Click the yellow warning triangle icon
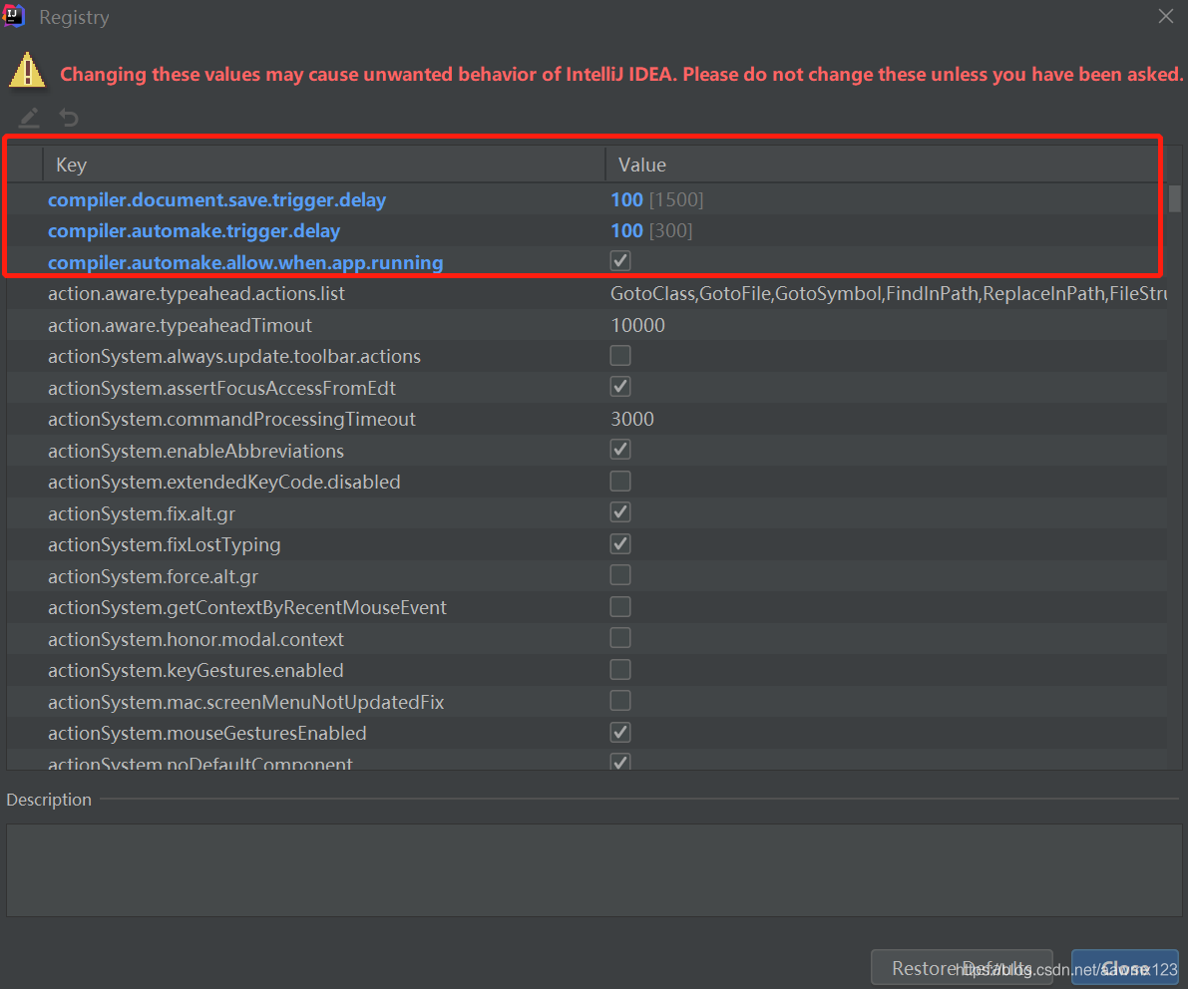This screenshot has width=1188, height=989. point(27,71)
